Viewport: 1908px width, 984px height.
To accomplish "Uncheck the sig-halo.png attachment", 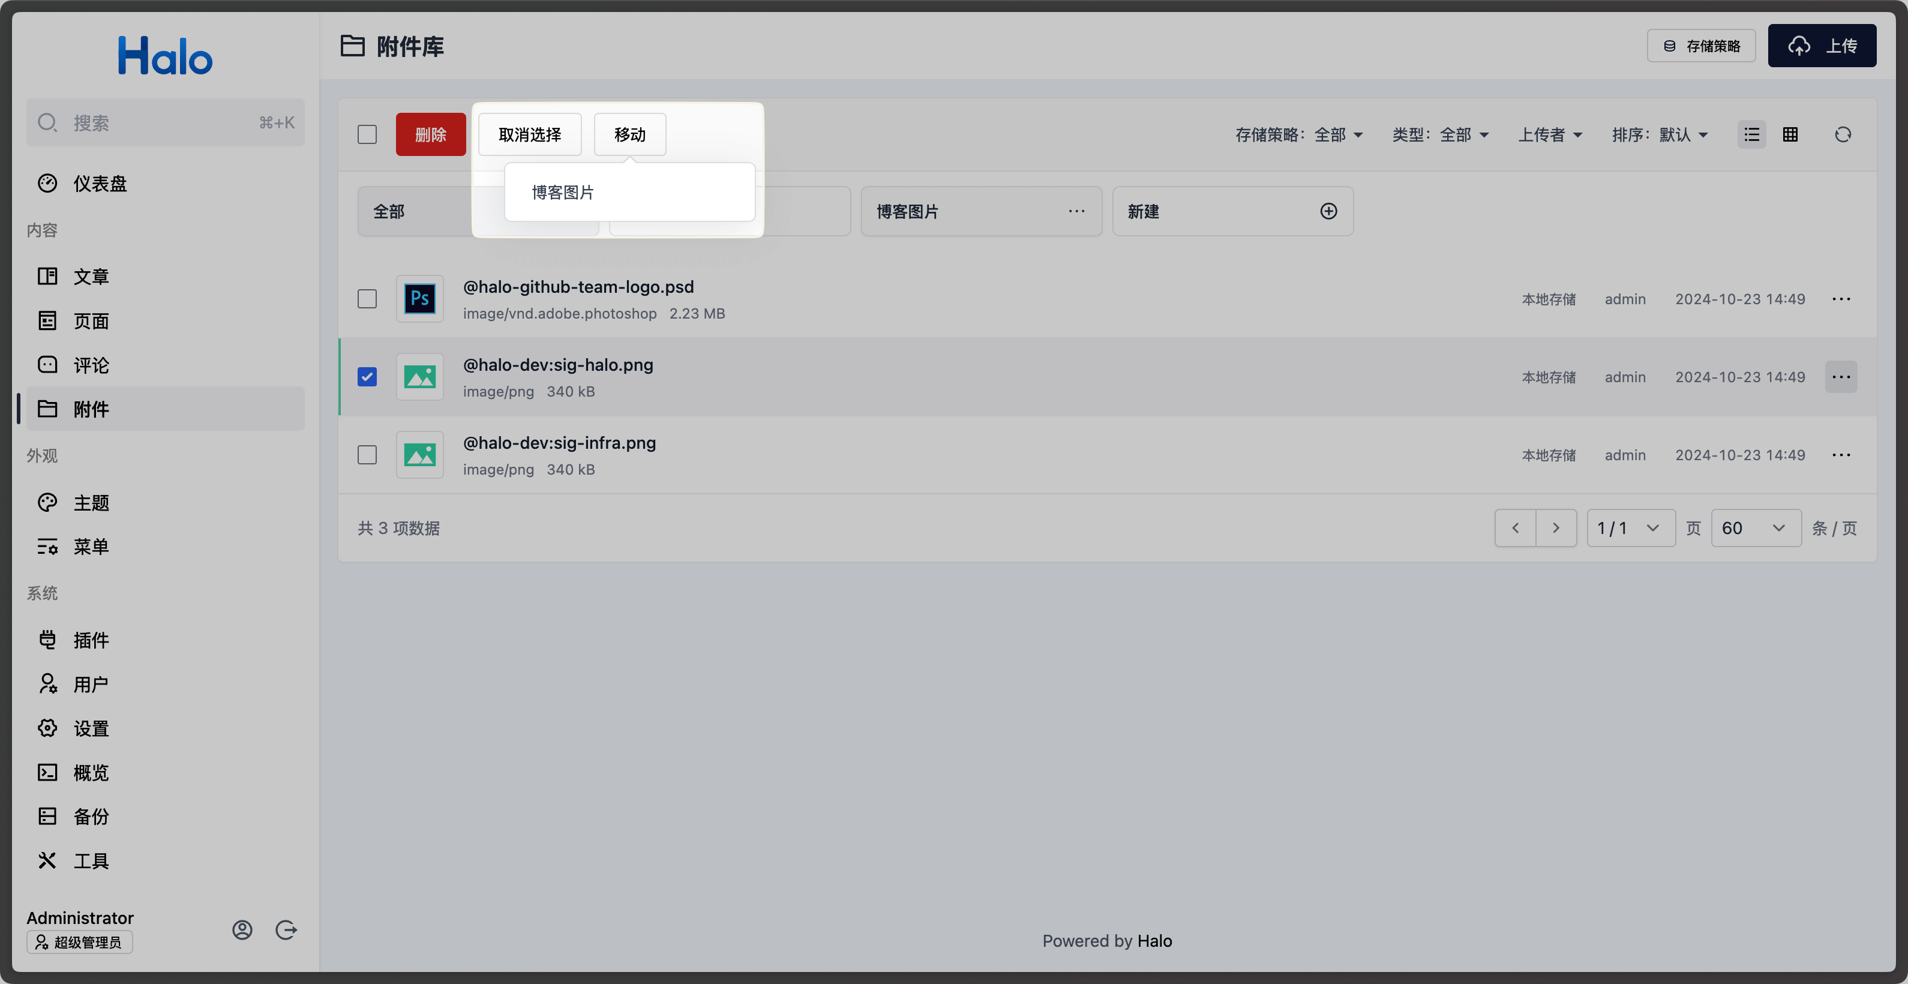I will [x=367, y=377].
